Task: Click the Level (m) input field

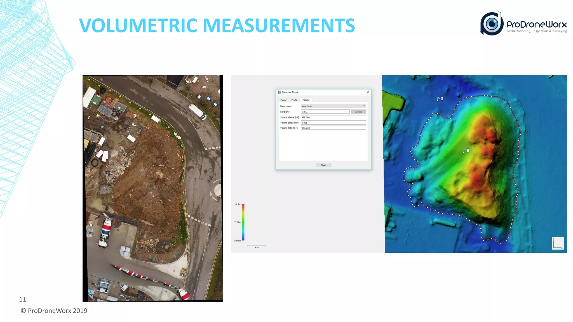Action: (325, 112)
